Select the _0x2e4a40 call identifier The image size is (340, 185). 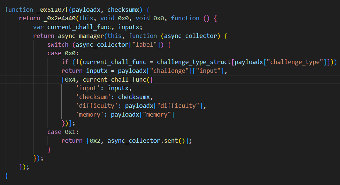[x=60, y=18]
